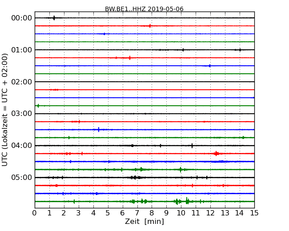Click x-axis tick label 6

click(x=122, y=213)
